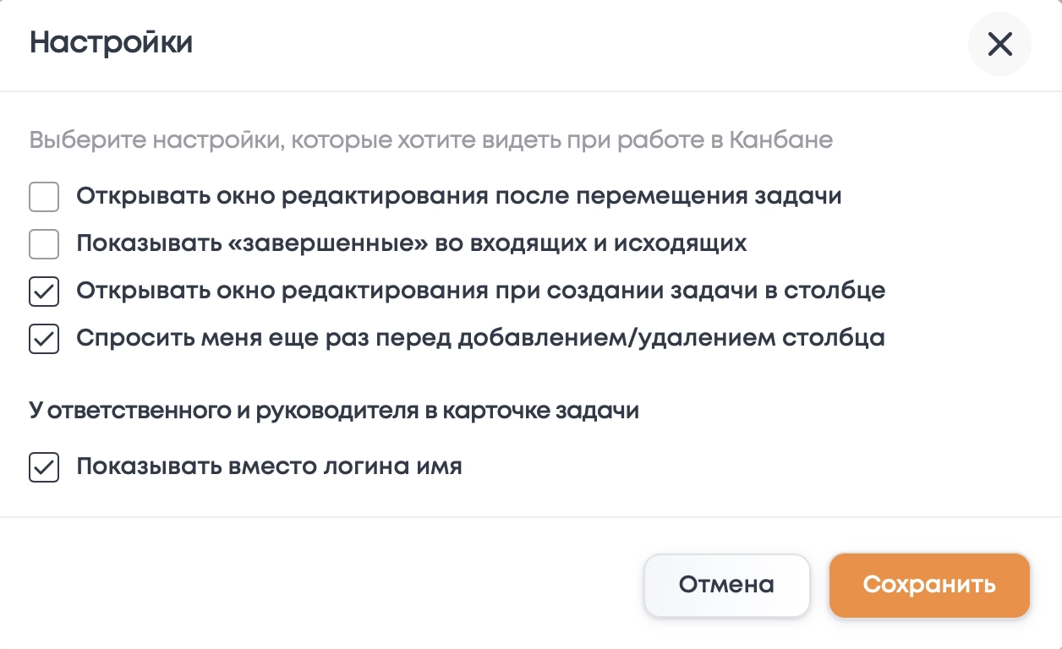Click the word «завершенные» in the second option
The width and height of the screenshot is (1062, 649).
319,244
